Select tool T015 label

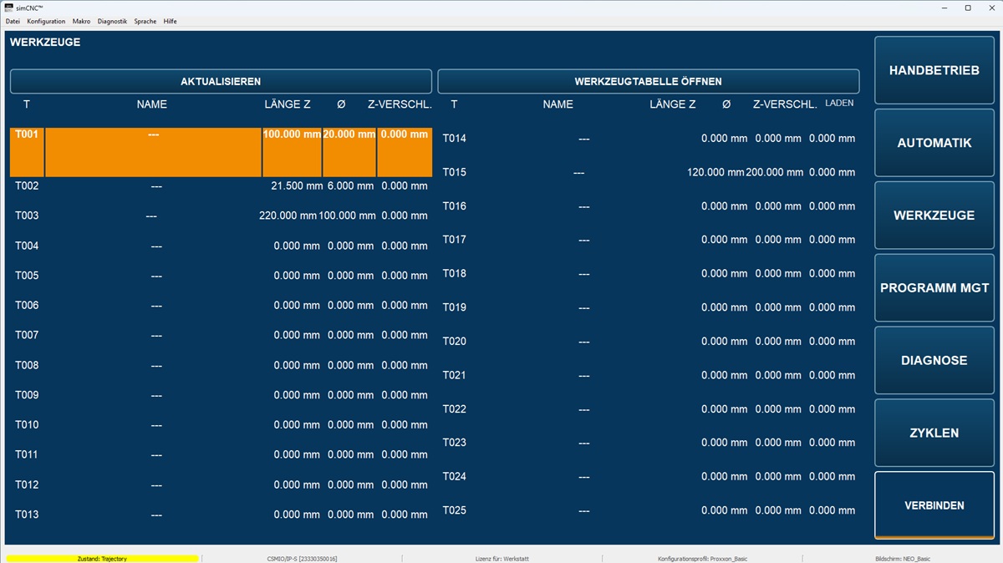tap(455, 172)
